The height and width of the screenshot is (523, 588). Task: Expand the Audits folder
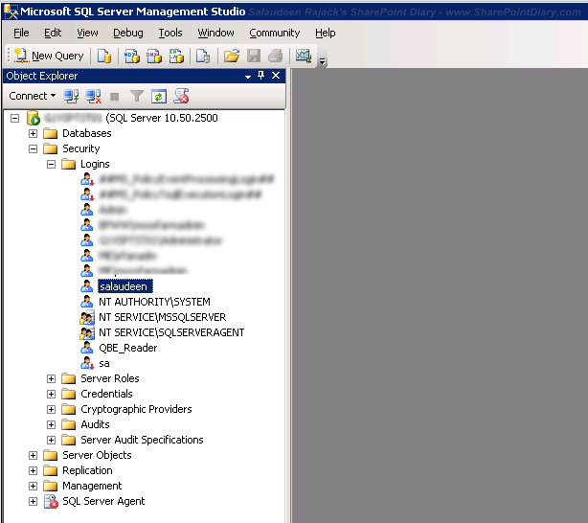(x=51, y=424)
